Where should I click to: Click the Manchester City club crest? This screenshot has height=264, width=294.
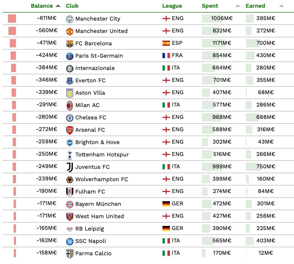tap(70, 19)
